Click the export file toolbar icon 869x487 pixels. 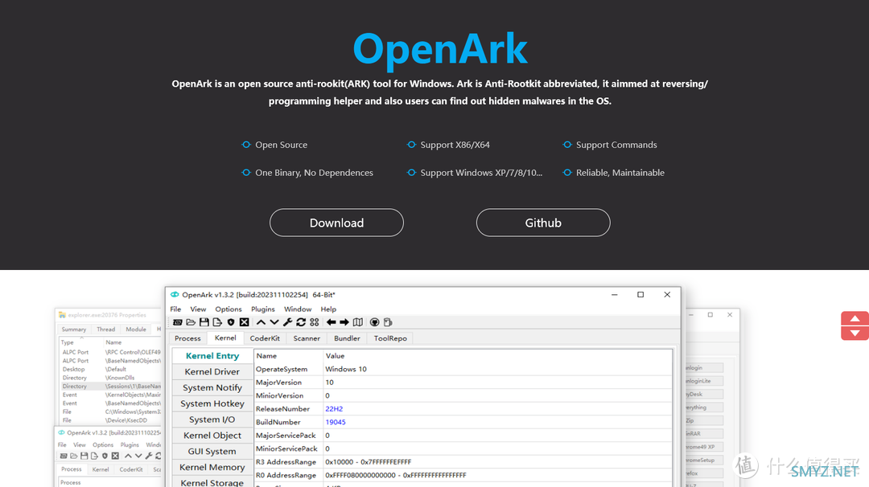click(217, 322)
